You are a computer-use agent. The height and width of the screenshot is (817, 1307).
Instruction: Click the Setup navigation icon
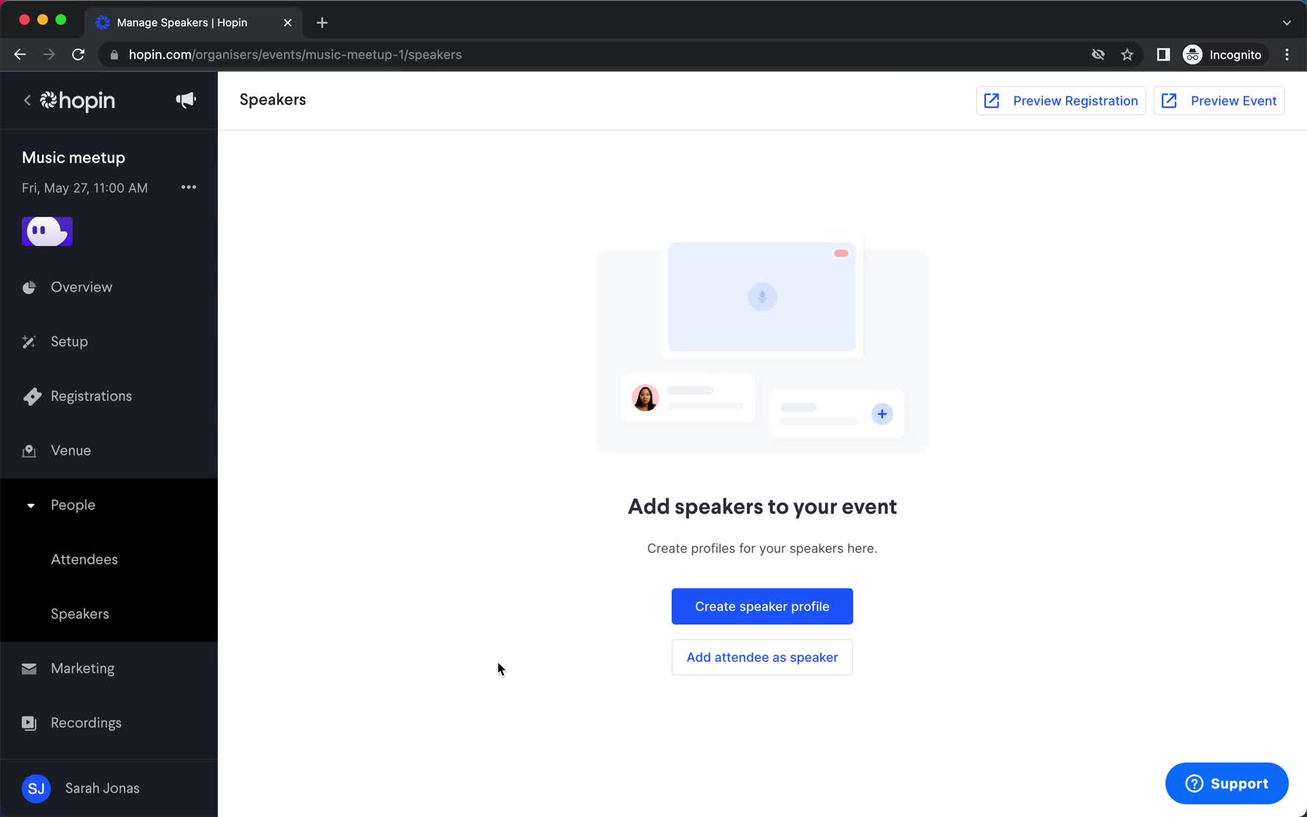tap(29, 340)
